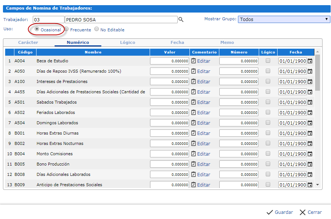Toggle Lógico checkbox for Domingos Laborados

268,122
